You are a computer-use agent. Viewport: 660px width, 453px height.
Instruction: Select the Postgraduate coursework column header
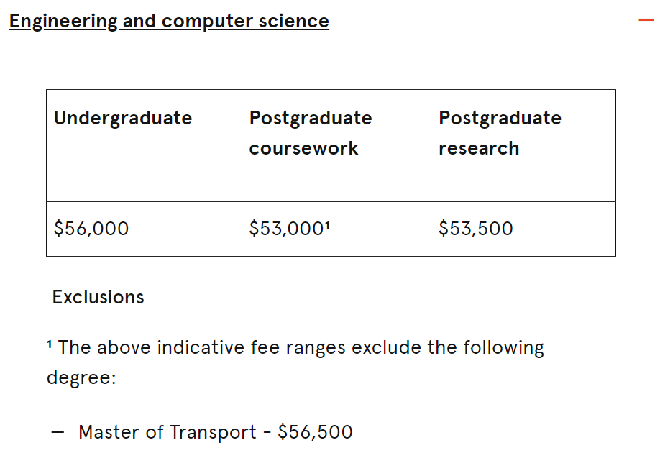(311, 133)
